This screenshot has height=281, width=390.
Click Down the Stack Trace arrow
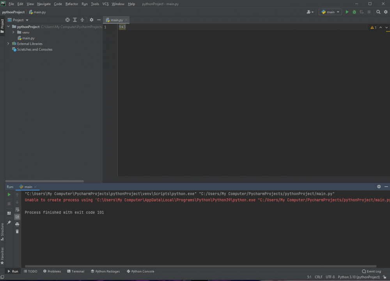(17, 202)
